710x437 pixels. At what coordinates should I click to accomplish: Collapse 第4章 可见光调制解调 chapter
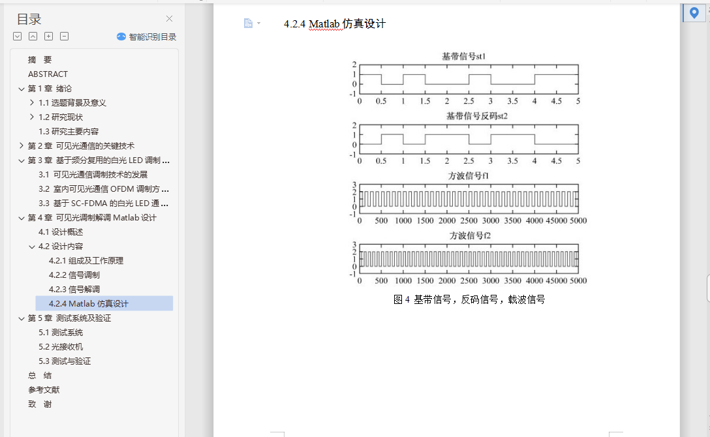pyautogui.click(x=22, y=218)
